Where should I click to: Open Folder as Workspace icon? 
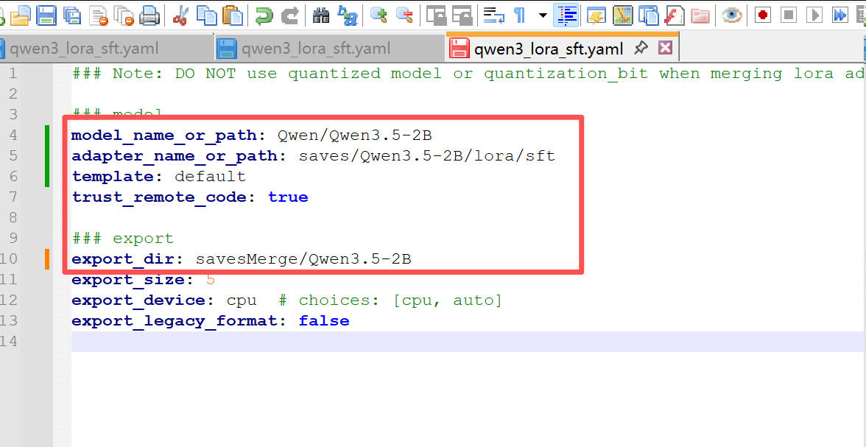(700, 15)
